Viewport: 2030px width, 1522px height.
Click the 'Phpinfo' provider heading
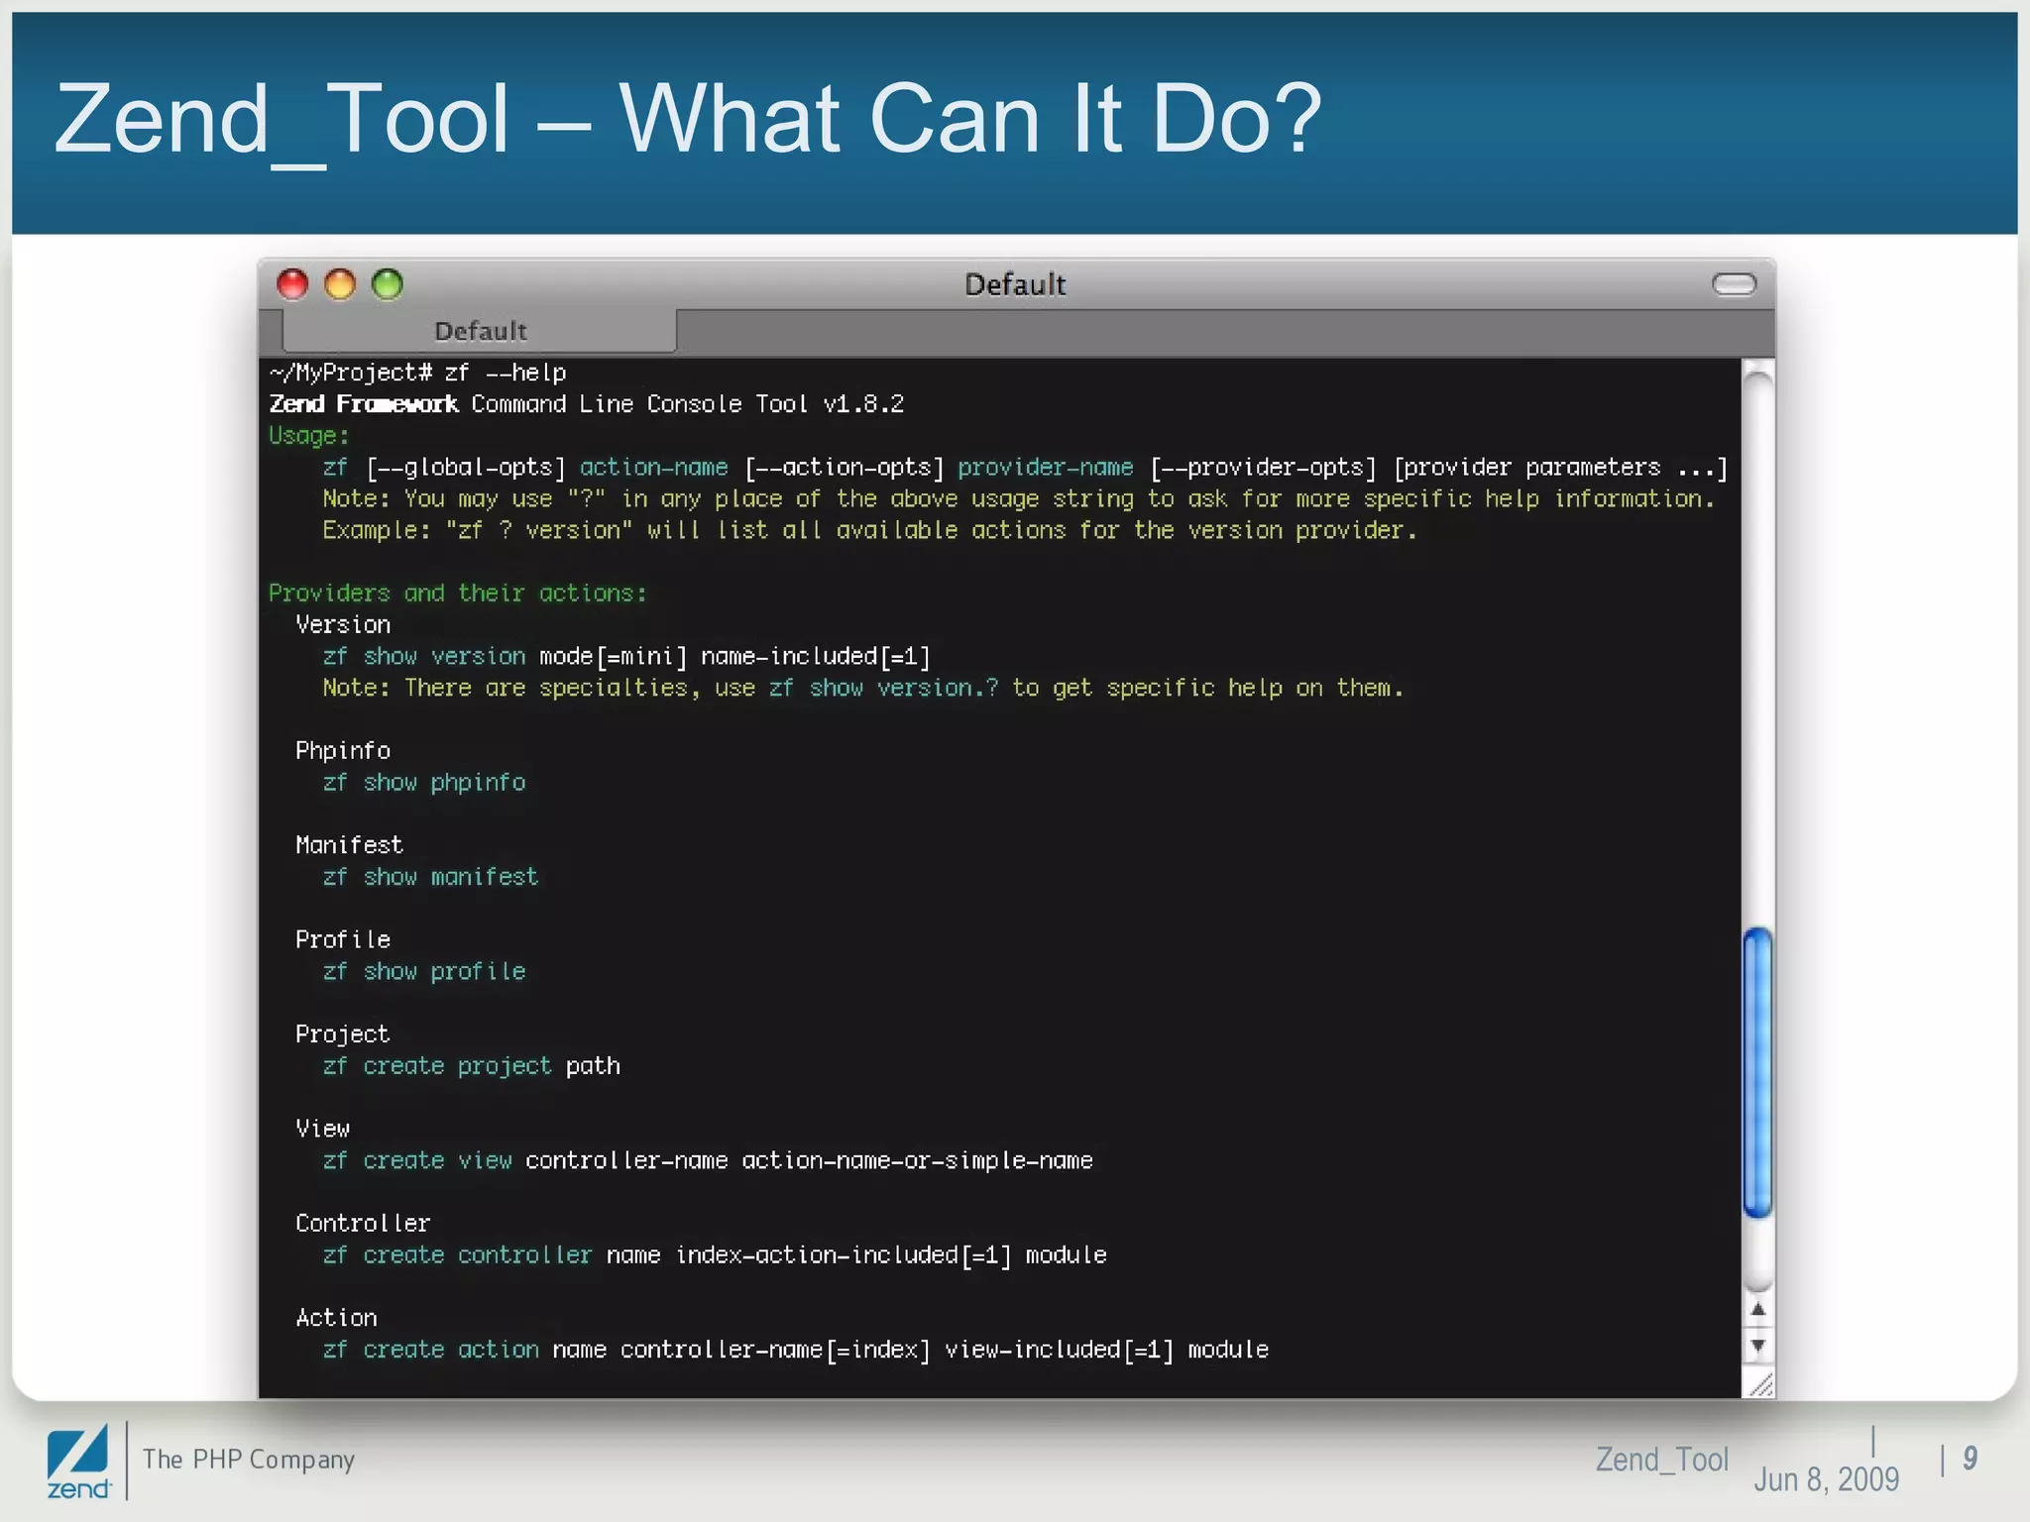pos(343,751)
